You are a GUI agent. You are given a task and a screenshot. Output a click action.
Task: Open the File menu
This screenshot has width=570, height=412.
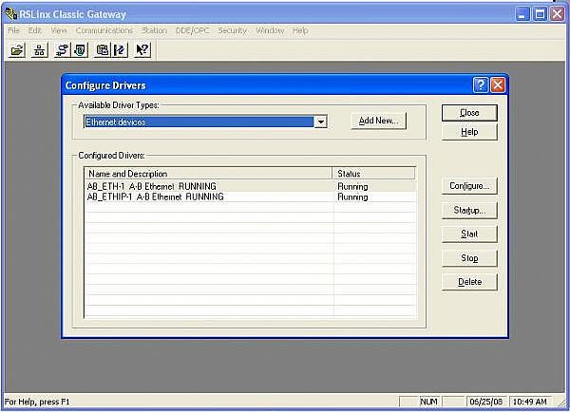click(x=13, y=30)
